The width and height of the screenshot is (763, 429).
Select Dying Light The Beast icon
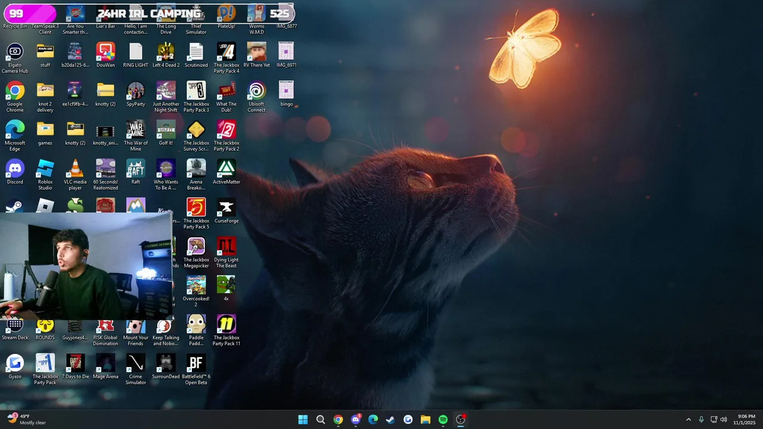(x=227, y=253)
